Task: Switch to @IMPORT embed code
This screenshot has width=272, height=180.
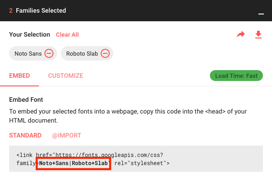Action: (67, 135)
